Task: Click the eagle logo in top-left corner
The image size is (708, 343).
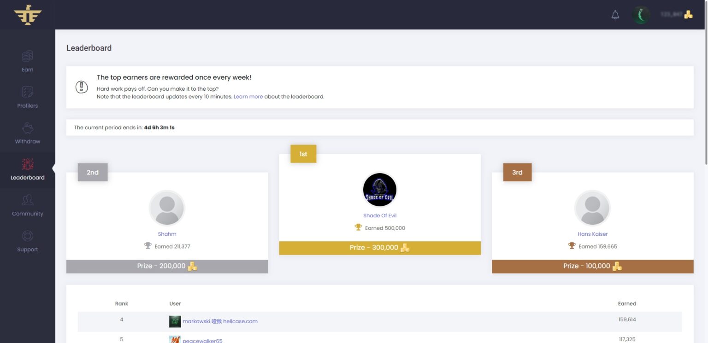Action: [28, 15]
